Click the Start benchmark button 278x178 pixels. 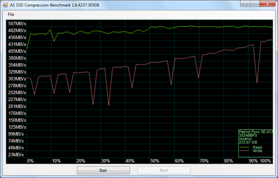(103, 171)
